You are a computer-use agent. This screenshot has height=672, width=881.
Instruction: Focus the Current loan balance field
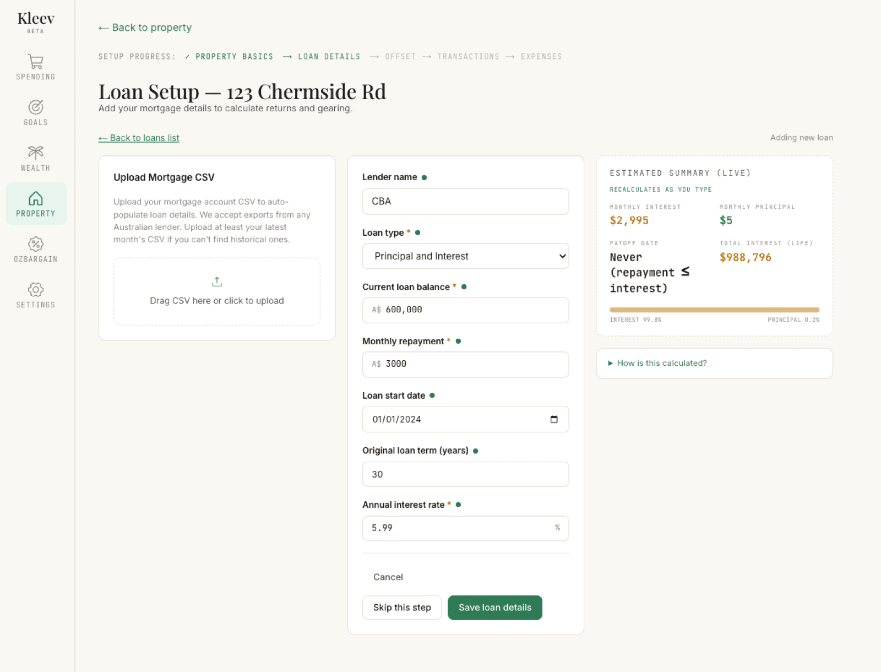coord(466,310)
